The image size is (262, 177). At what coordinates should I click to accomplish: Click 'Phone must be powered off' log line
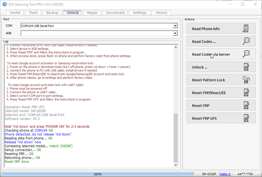pyautogui.click(x=27, y=88)
